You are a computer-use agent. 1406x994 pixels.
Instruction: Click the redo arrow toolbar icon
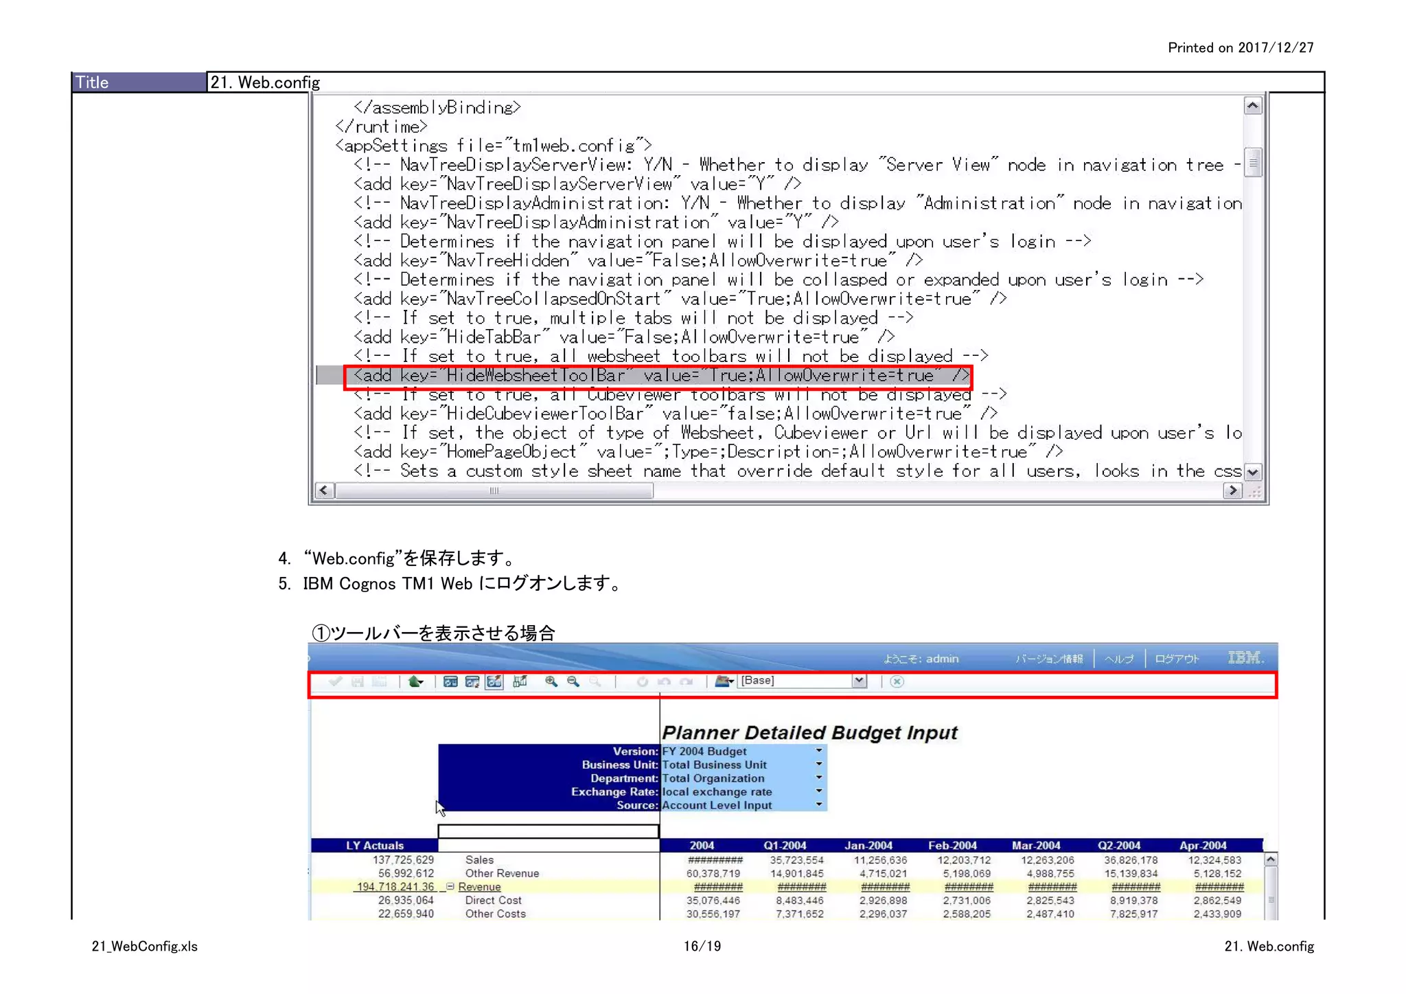(687, 681)
